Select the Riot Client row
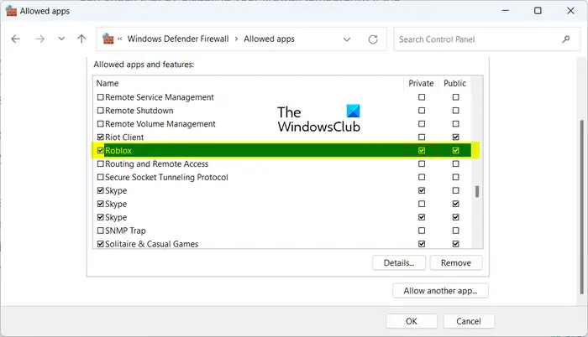Image resolution: width=588 pixels, height=337 pixels. click(282, 137)
